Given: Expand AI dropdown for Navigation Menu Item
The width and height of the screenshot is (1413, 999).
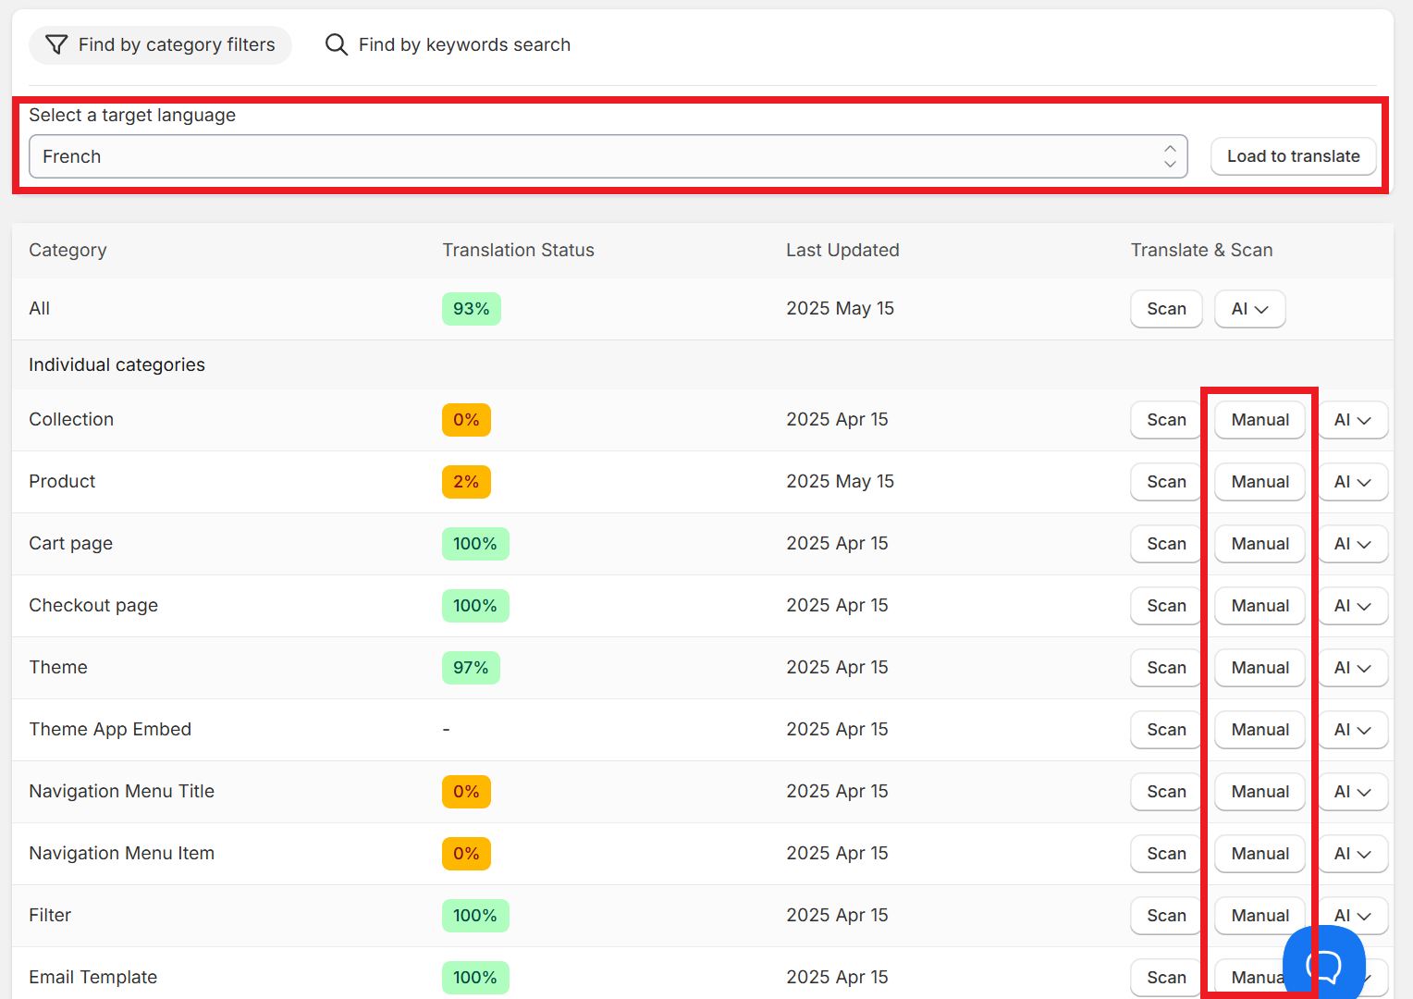Looking at the screenshot, I should click(1352, 854).
